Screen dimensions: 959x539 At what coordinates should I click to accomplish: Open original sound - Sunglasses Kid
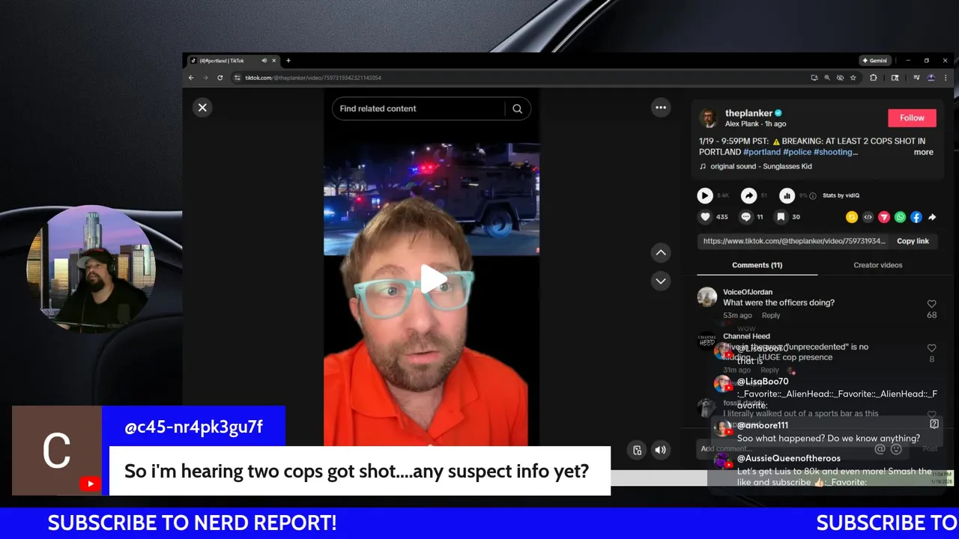tap(761, 166)
